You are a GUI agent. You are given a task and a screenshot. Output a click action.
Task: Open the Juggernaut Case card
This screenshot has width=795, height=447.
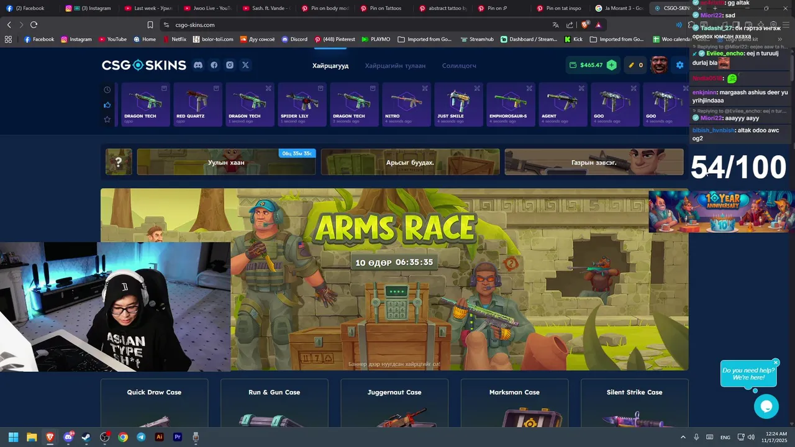[x=394, y=404]
